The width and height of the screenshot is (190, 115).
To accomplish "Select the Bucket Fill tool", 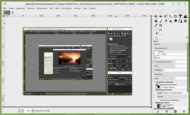I will 156,21.
